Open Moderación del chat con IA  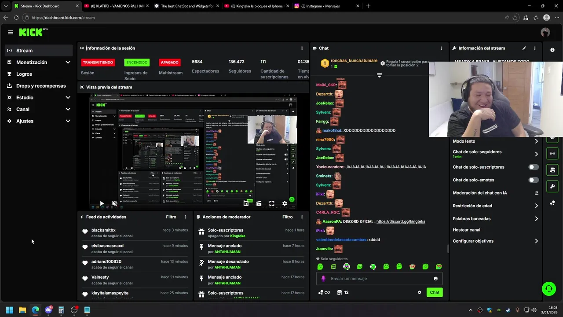click(496, 193)
